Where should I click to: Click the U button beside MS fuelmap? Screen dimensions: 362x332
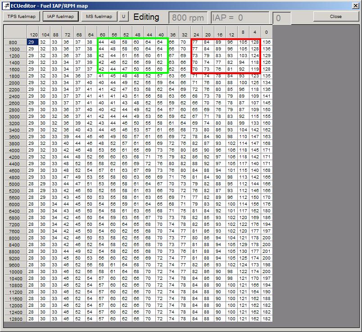click(x=124, y=17)
